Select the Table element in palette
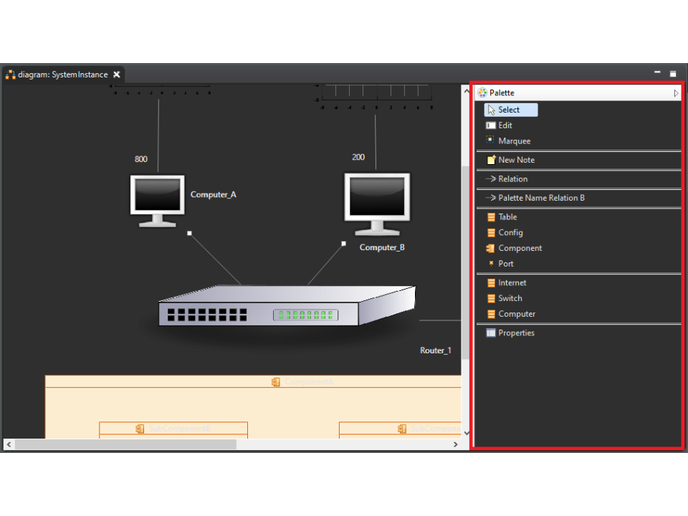688x516 pixels. (507, 217)
